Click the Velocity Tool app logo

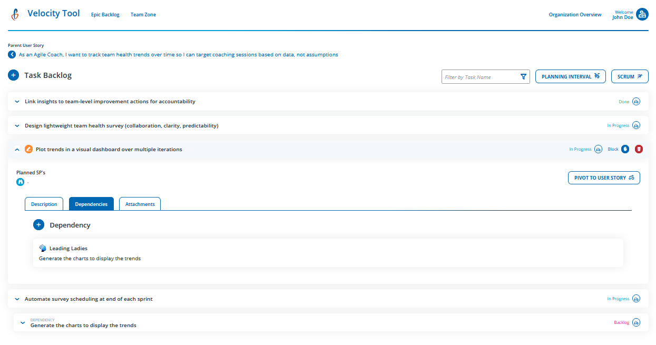(15, 14)
